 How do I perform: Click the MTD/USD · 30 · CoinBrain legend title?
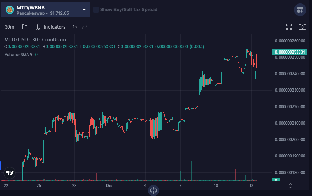point(35,40)
